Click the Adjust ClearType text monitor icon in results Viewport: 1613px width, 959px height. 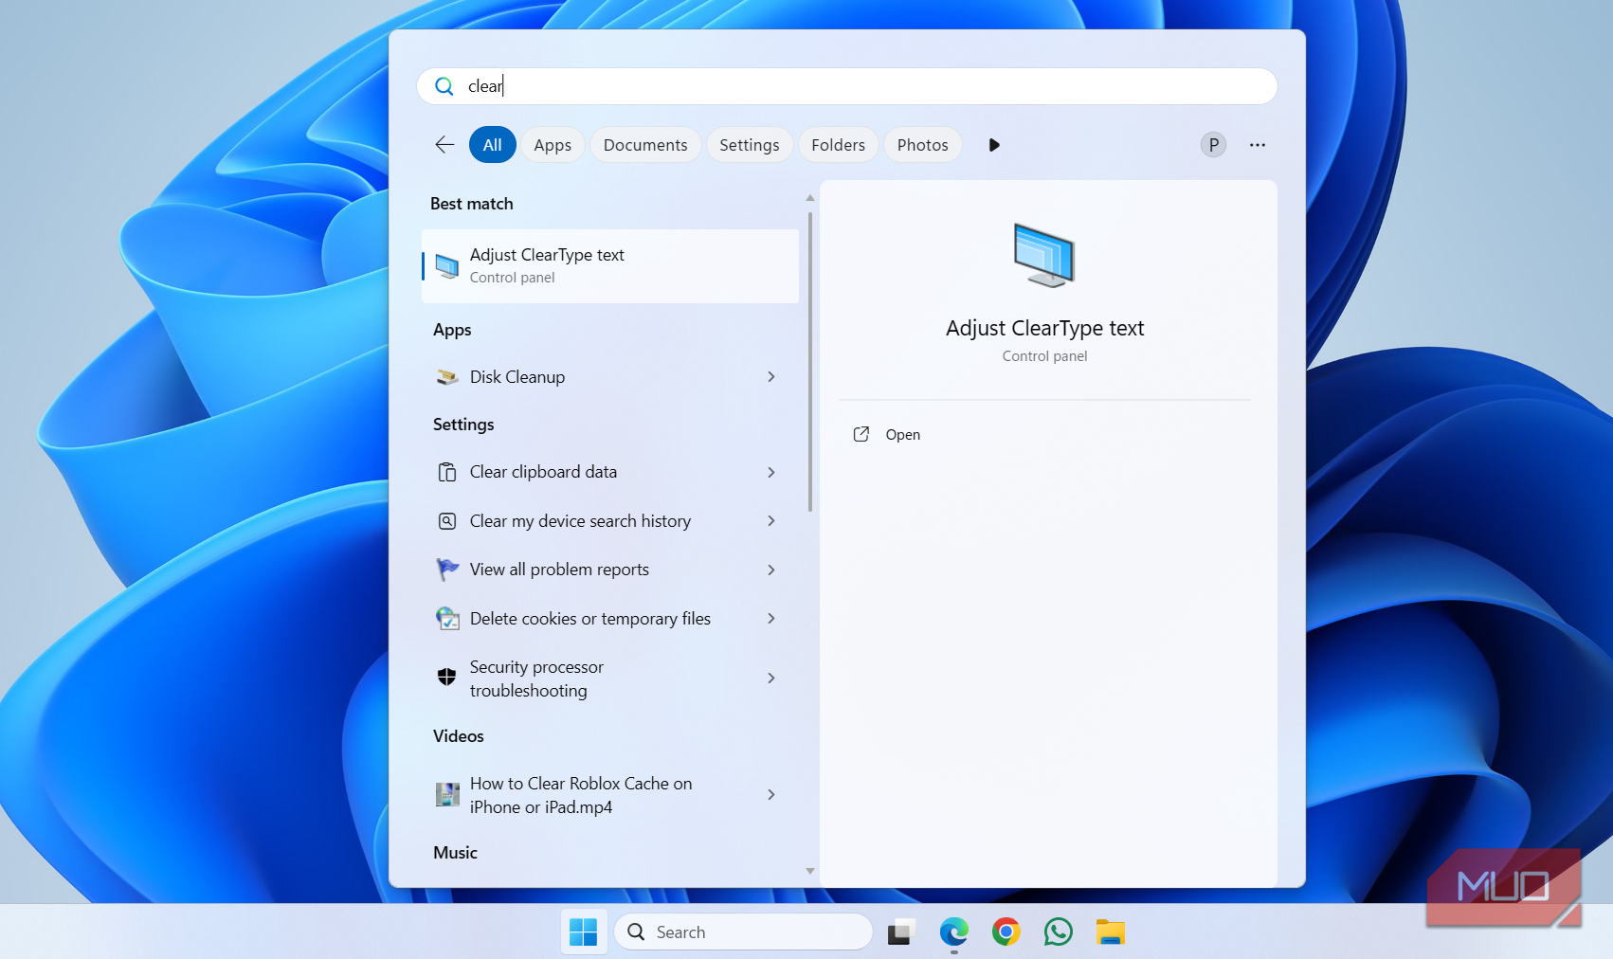click(x=447, y=266)
